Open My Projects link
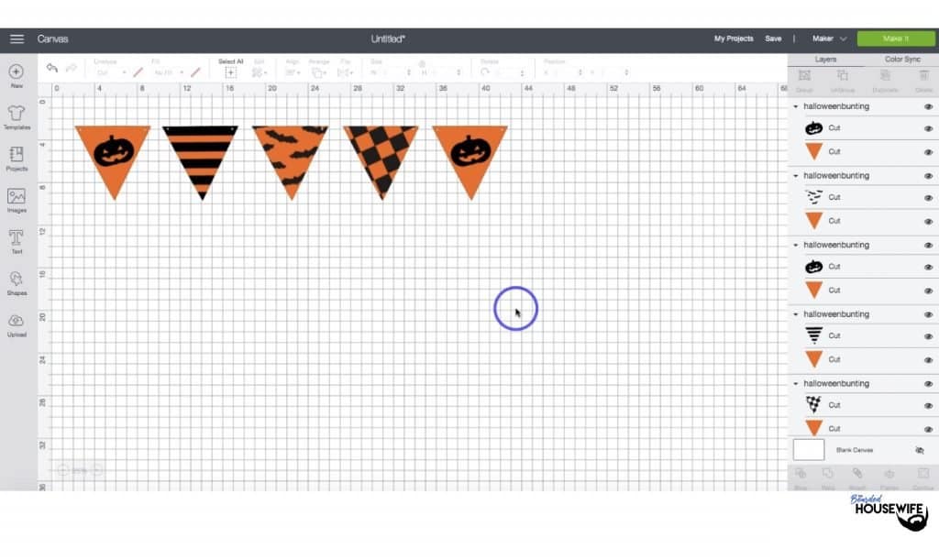Screen dimensions: 939x560 coord(734,38)
